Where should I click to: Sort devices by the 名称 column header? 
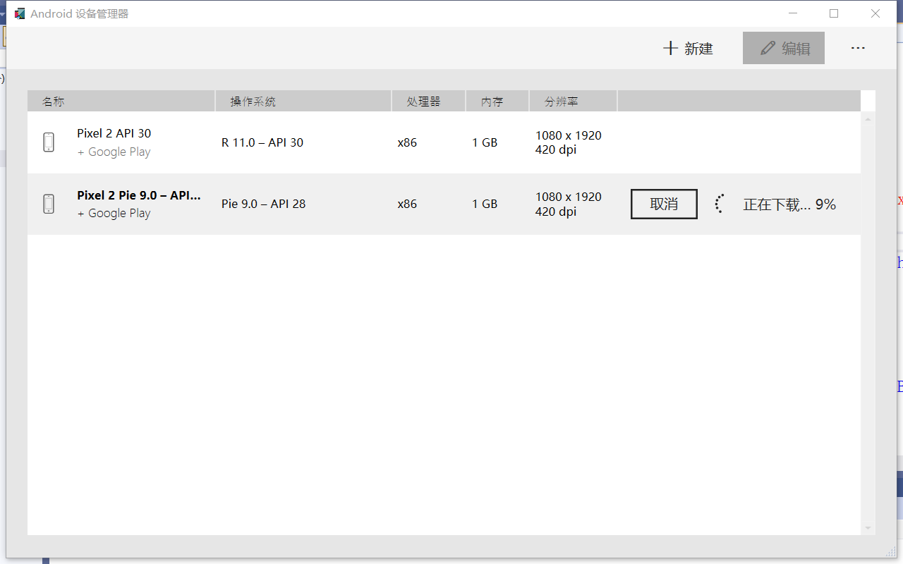click(x=54, y=101)
